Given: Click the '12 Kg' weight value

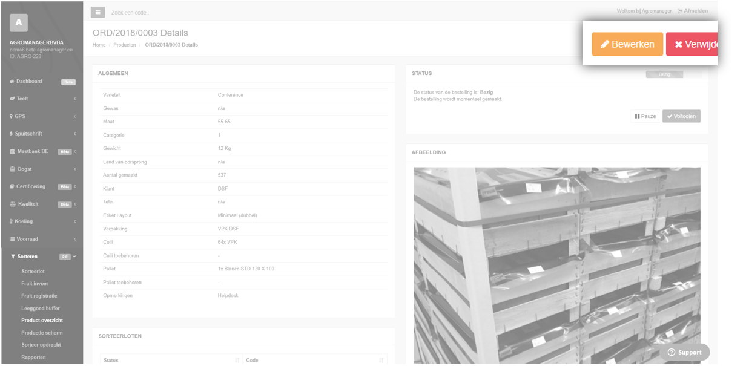Looking at the screenshot, I should pos(224,148).
